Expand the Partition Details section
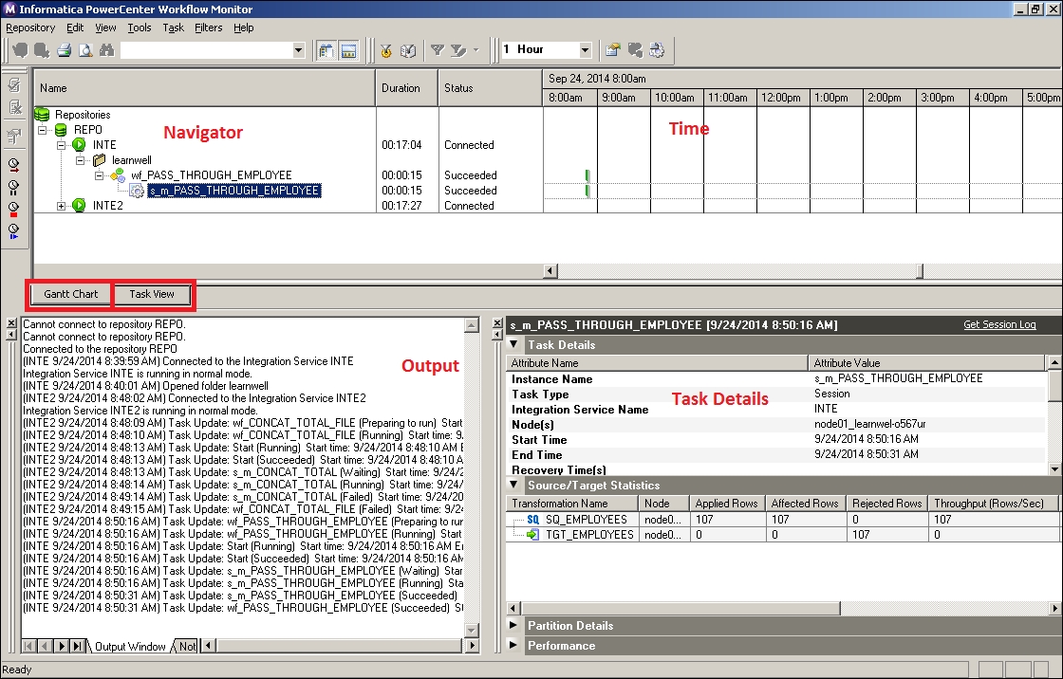 coord(513,626)
